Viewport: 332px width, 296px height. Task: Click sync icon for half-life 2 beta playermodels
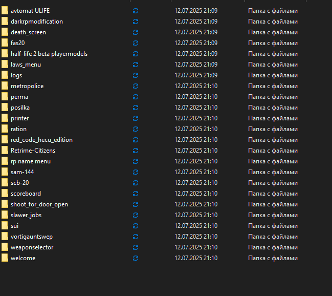[136, 54]
